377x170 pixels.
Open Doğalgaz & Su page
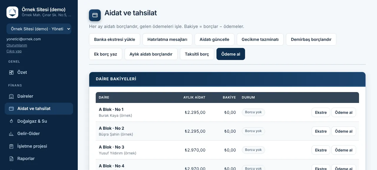coord(39,121)
